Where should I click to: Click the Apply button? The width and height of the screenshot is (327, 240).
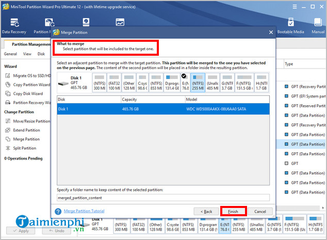point(21,231)
